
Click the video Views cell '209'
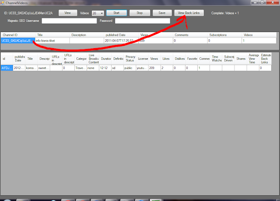tap(154, 68)
